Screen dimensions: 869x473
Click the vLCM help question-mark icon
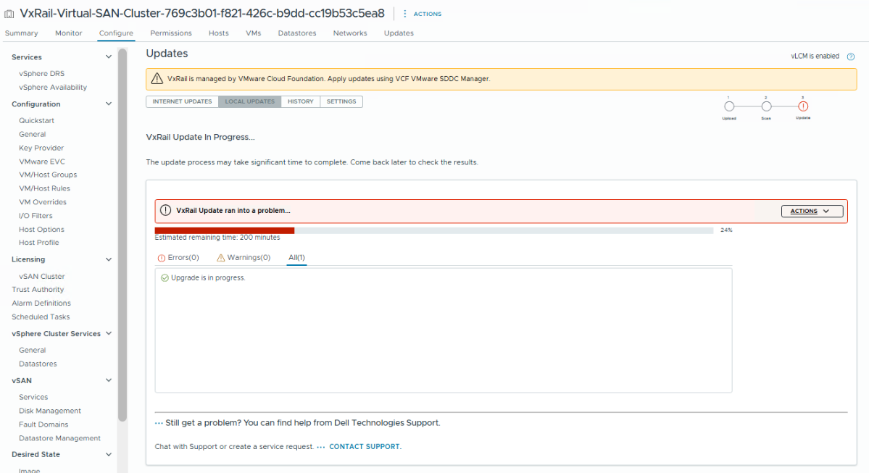click(850, 56)
